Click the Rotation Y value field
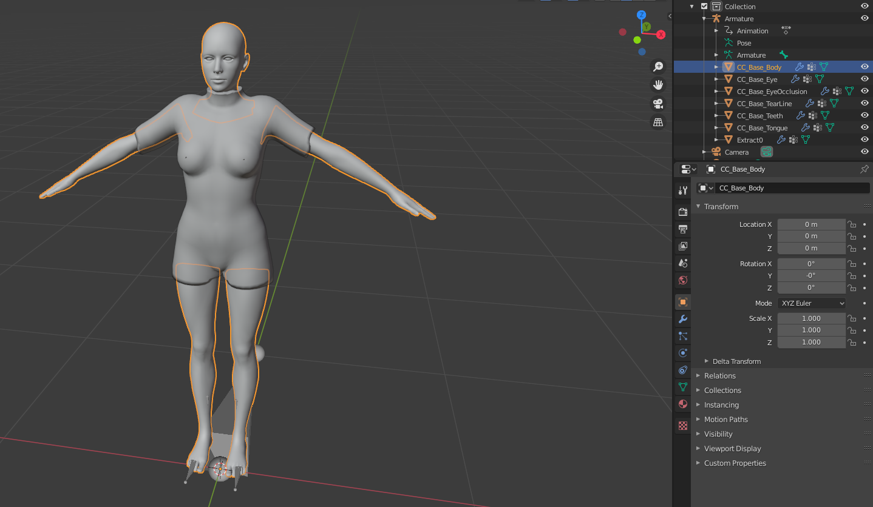 pyautogui.click(x=811, y=275)
